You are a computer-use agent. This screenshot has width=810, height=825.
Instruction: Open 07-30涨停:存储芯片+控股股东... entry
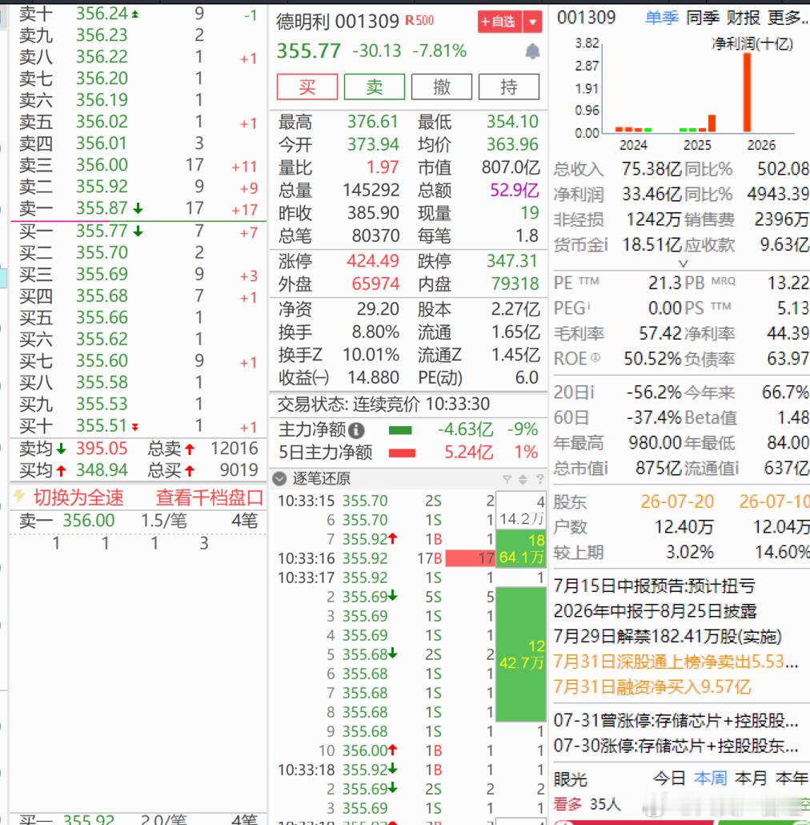point(676,746)
